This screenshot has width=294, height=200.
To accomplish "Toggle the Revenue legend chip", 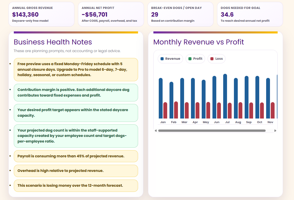I will (170, 59).
